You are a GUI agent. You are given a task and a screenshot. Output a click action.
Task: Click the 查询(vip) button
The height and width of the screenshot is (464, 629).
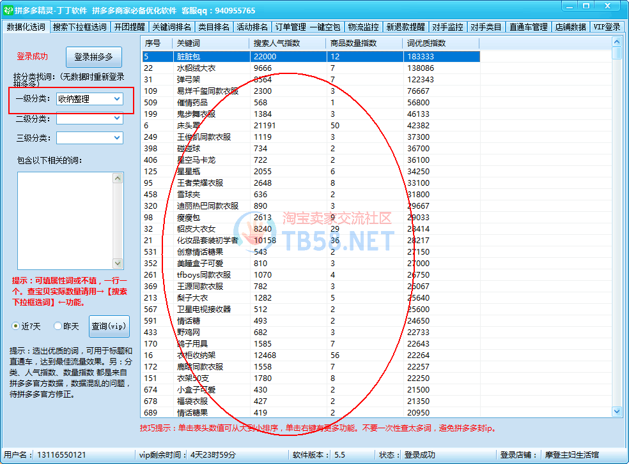109,326
